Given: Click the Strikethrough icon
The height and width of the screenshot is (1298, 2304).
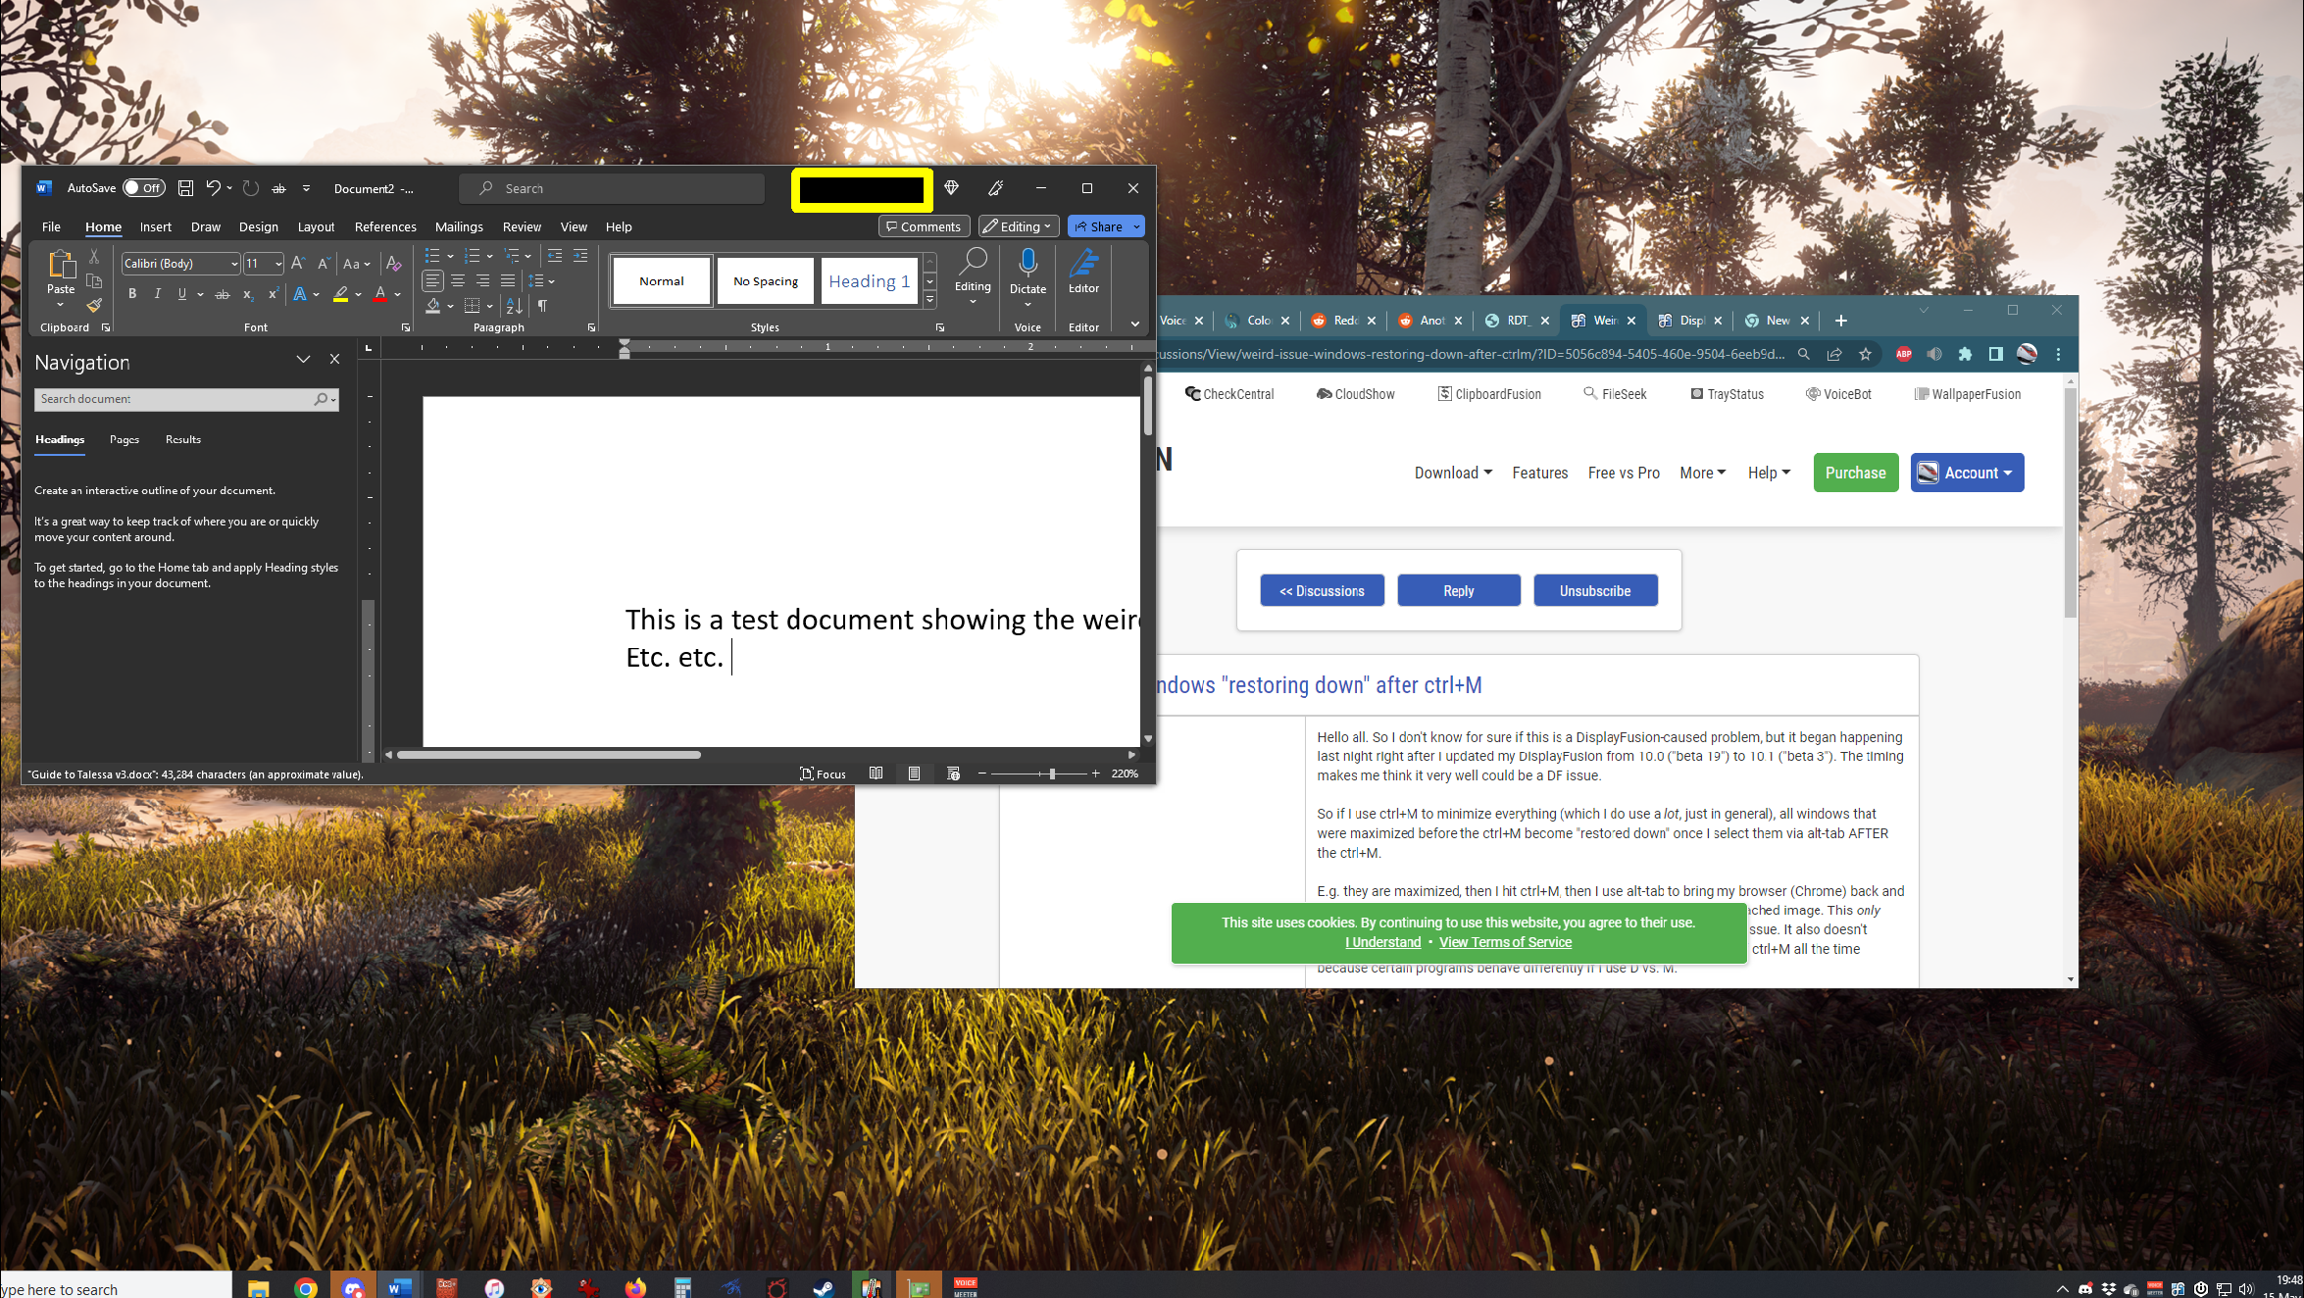Looking at the screenshot, I should [223, 294].
